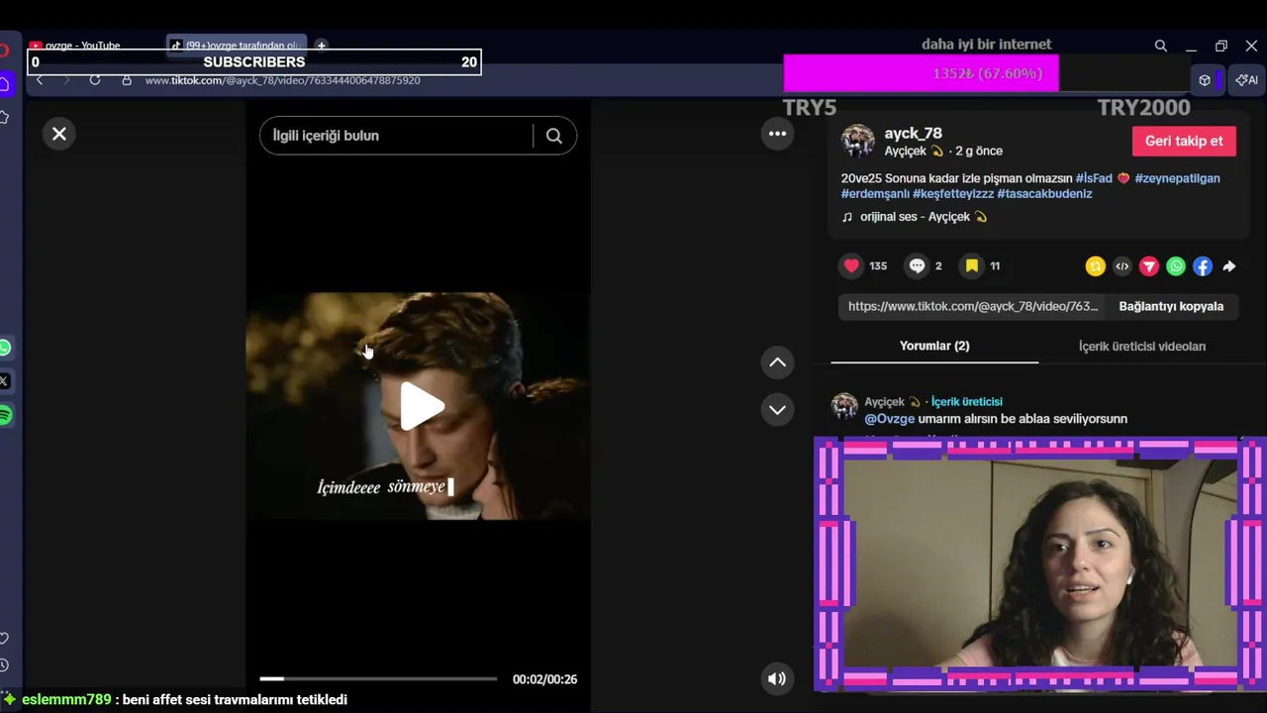Open the #tasacakbudeniz hashtag
The height and width of the screenshot is (713, 1267).
(1044, 194)
